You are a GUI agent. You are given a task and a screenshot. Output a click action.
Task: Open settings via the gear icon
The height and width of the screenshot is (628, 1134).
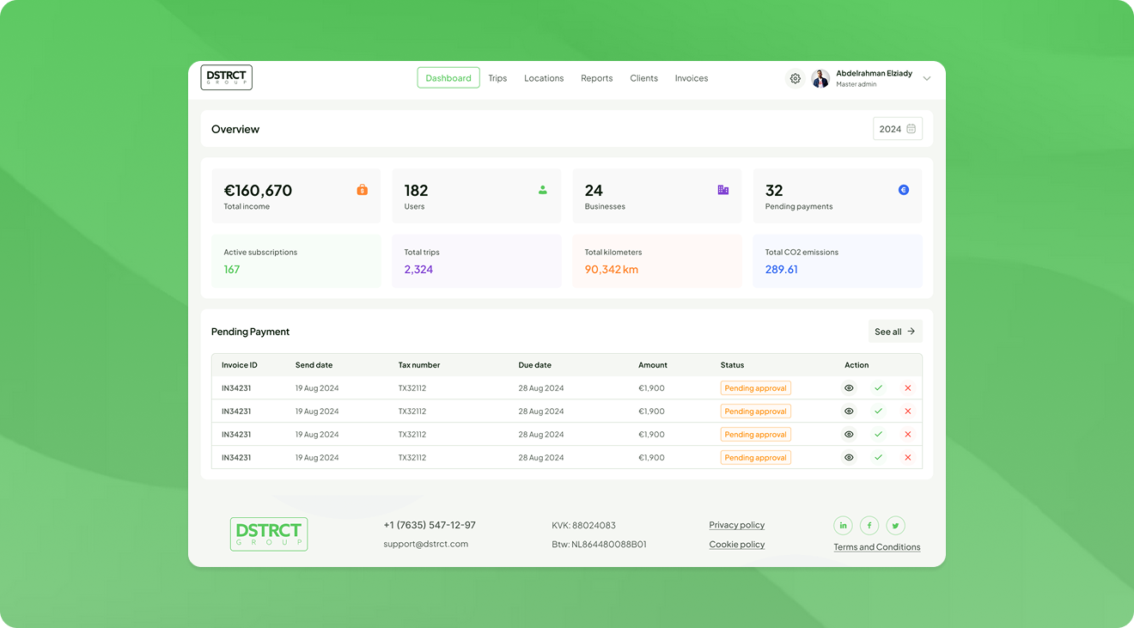pyautogui.click(x=795, y=78)
